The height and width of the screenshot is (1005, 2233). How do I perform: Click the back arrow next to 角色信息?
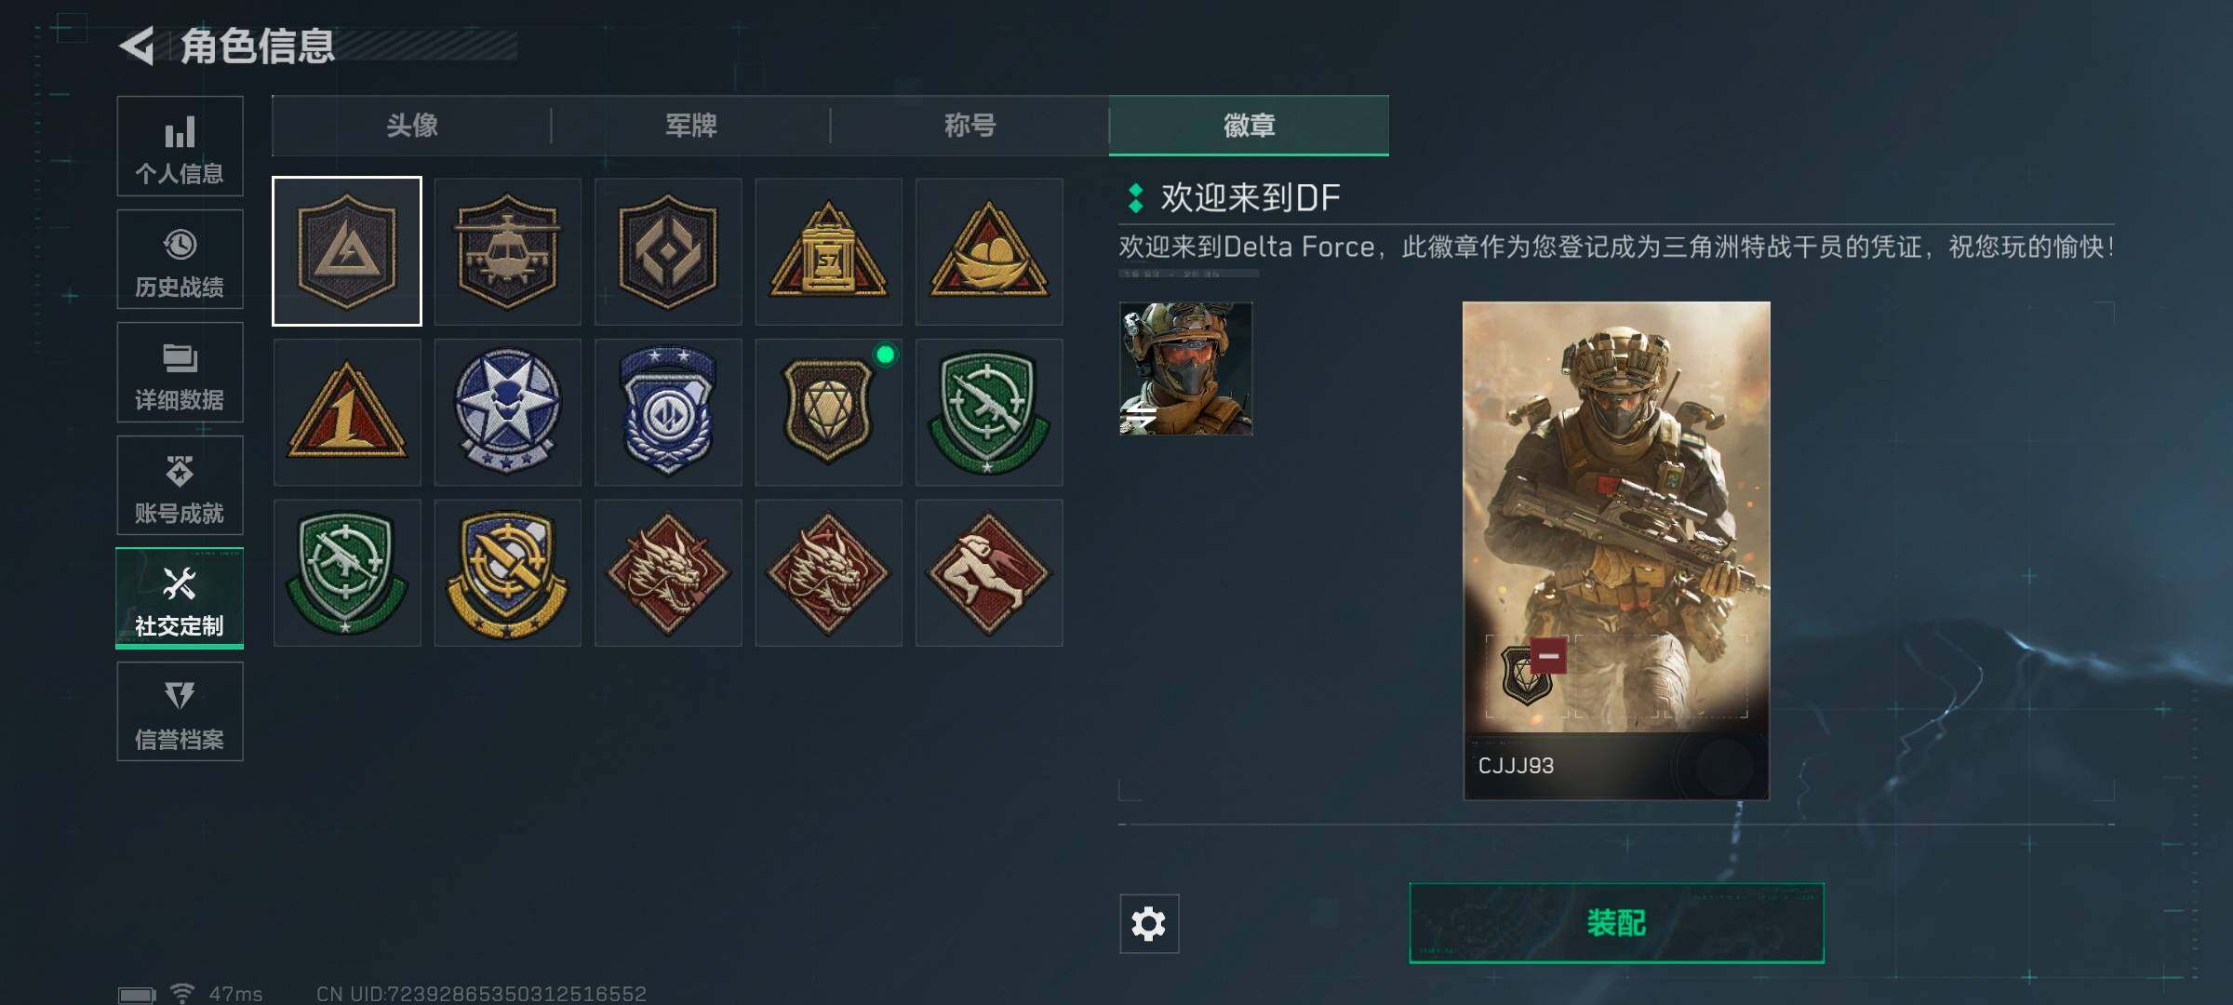(138, 46)
